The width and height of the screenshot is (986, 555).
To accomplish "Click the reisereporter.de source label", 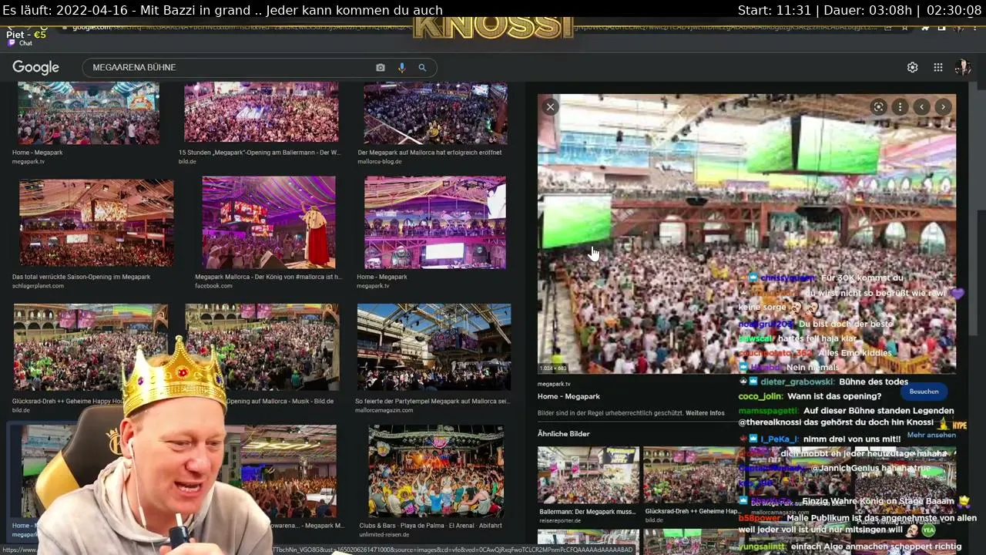I will point(560,521).
